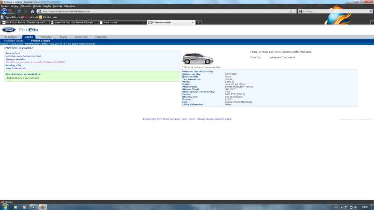Open a new tab with the plus button
Screen dimensions: 374x210
point(199,22)
